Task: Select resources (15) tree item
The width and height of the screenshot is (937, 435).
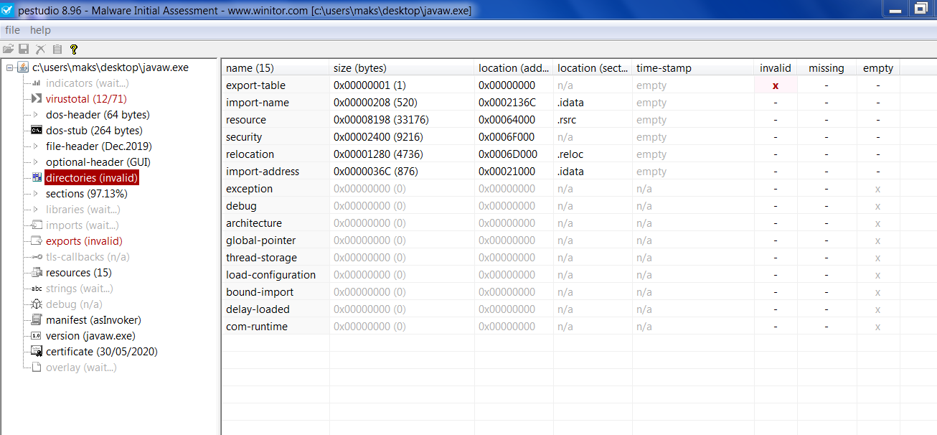Action: [x=78, y=273]
